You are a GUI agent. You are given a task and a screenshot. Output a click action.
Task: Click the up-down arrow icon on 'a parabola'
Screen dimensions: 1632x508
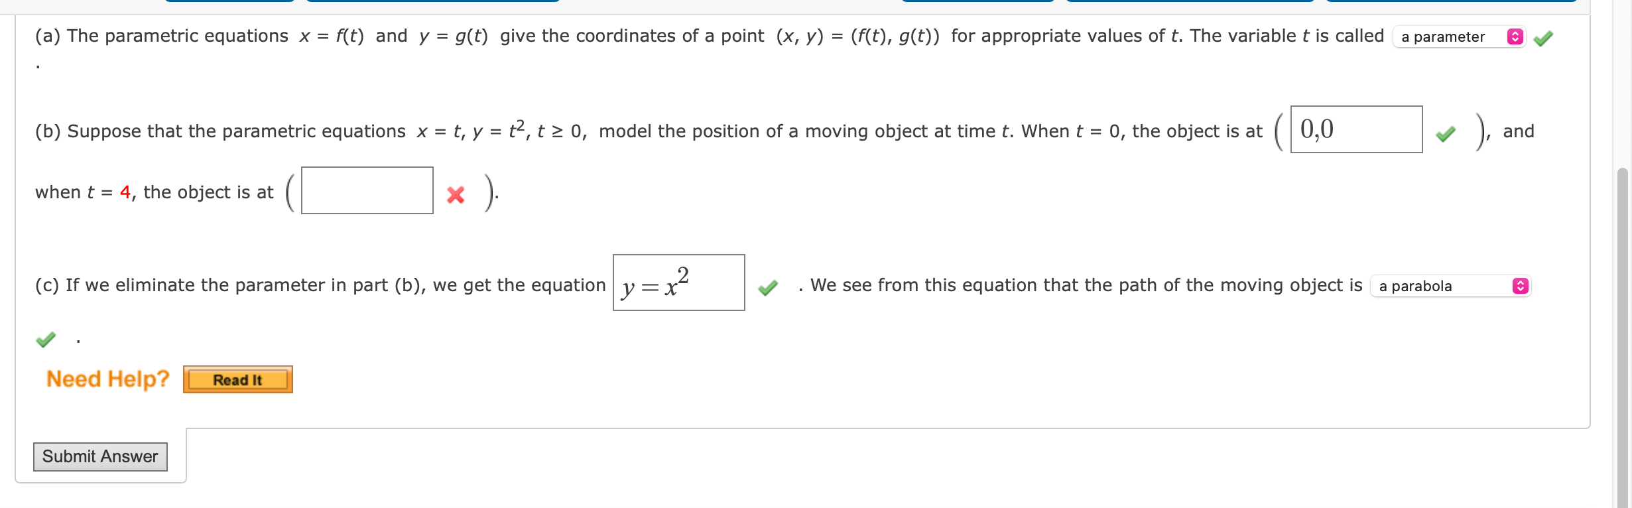click(x=1520, y=286)
